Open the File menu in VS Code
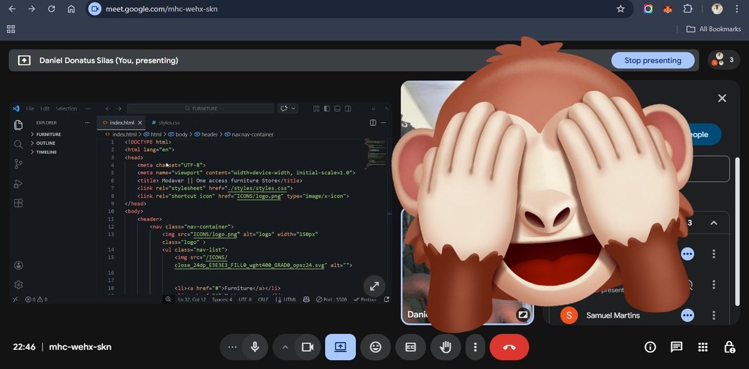This screenshot has height=369, width=749. tap(29, 108)
